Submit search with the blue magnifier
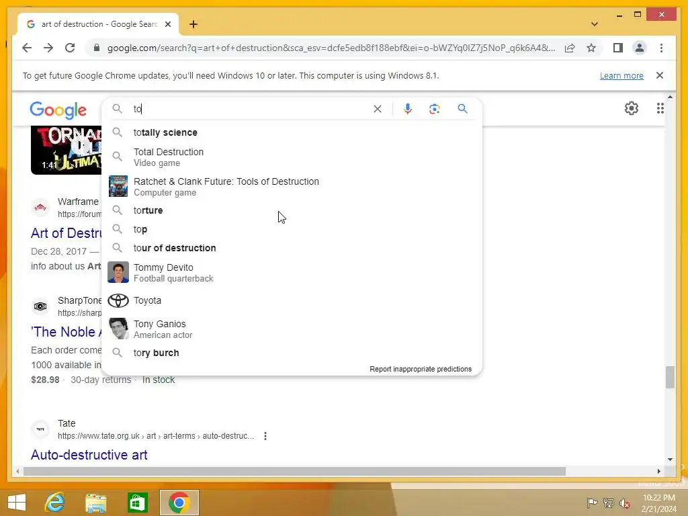This screenshot has width=688, height=516. pyautogui.click(x=462, y=109)
